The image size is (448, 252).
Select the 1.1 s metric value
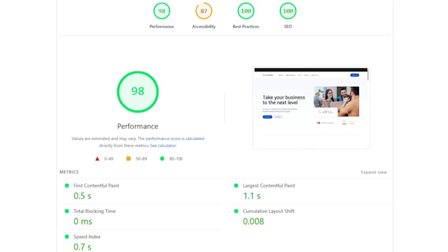pyautogui.click(x=252, y=196)
